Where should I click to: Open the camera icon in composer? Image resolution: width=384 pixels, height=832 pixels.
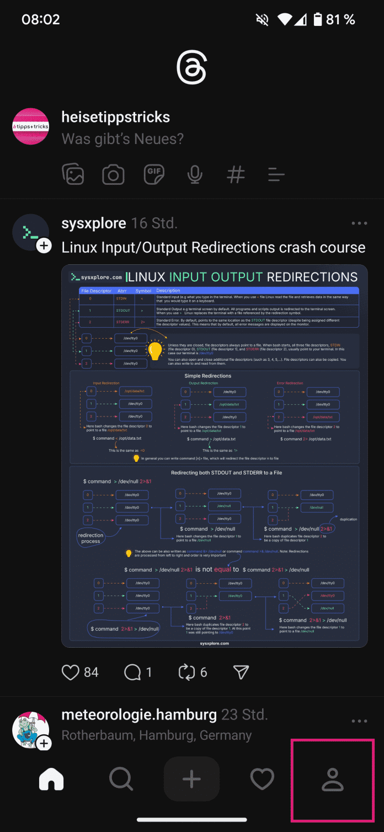click(x=113, y=175)
